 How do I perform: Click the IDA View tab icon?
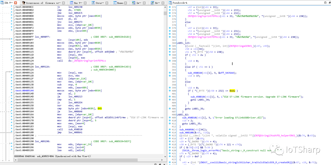[x=2, y=2]
